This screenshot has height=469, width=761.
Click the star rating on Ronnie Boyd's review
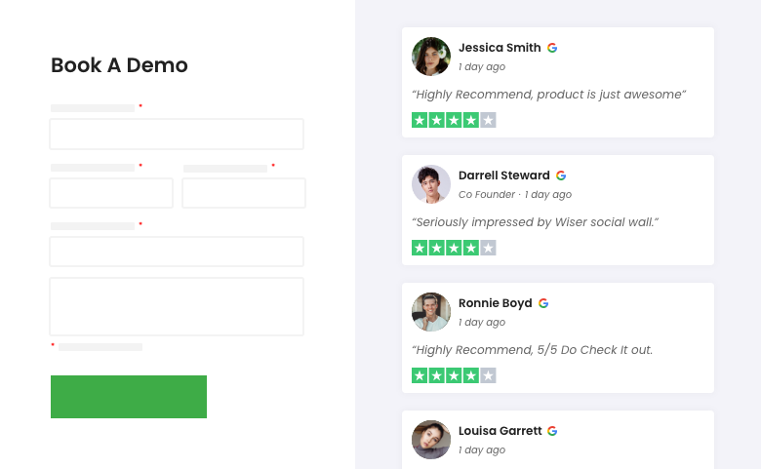coord(454,375)
